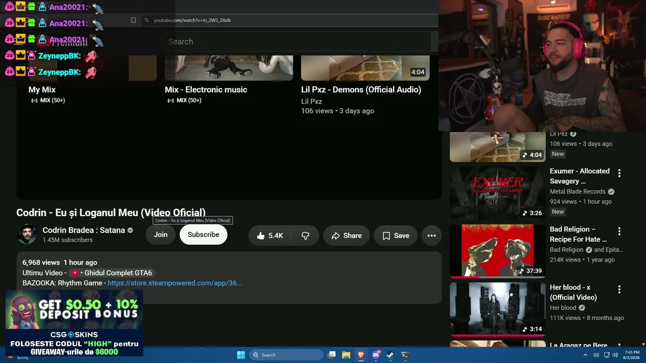
Task: Open Task View from the taskbar
Action: pyautogui.click(x=332, y=355)
